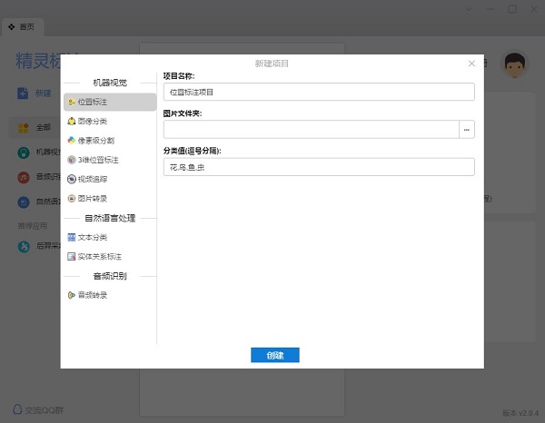Focus the 图片文件夹 path field
This screenshot has width=545, height=423.
(x=311, y=130)
